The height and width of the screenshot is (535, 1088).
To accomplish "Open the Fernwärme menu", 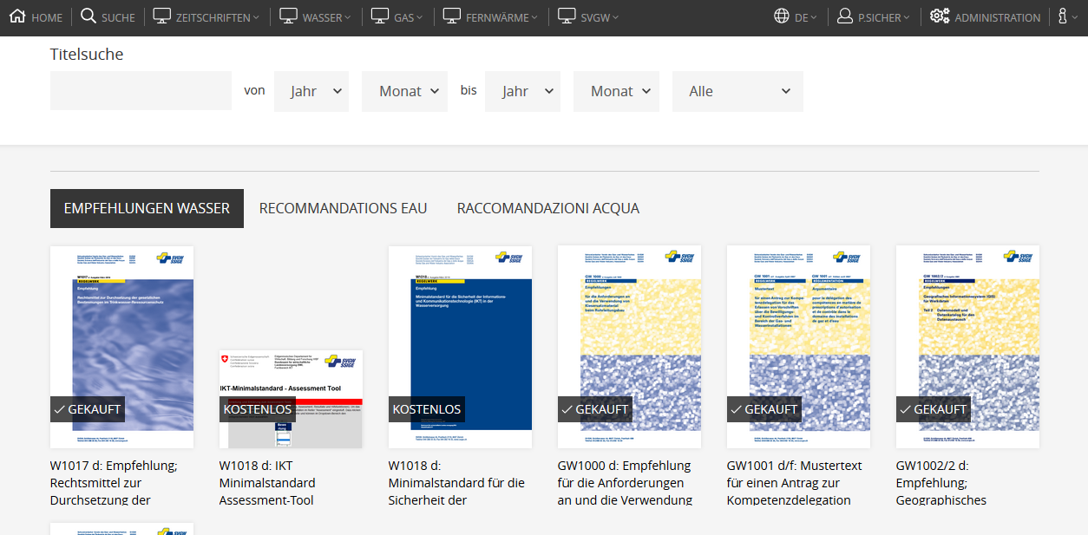I will (501, 17).
